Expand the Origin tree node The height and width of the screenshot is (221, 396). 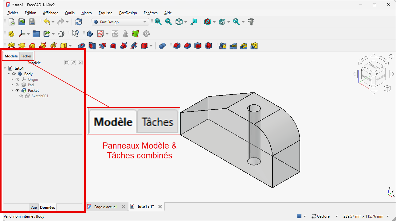(12, 79)
